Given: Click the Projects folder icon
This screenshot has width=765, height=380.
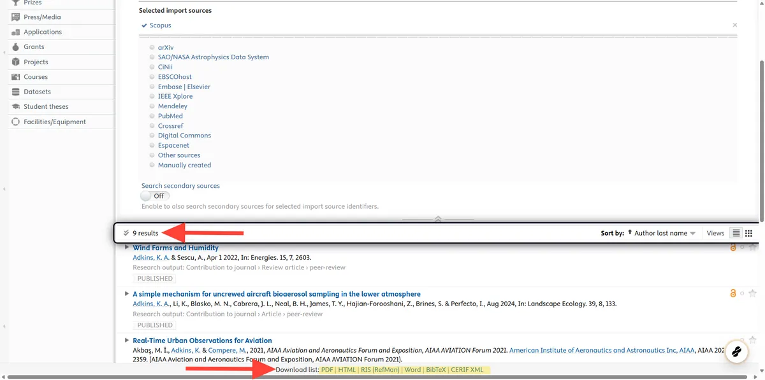Looking at the screenshot, I should click(16, 62).
